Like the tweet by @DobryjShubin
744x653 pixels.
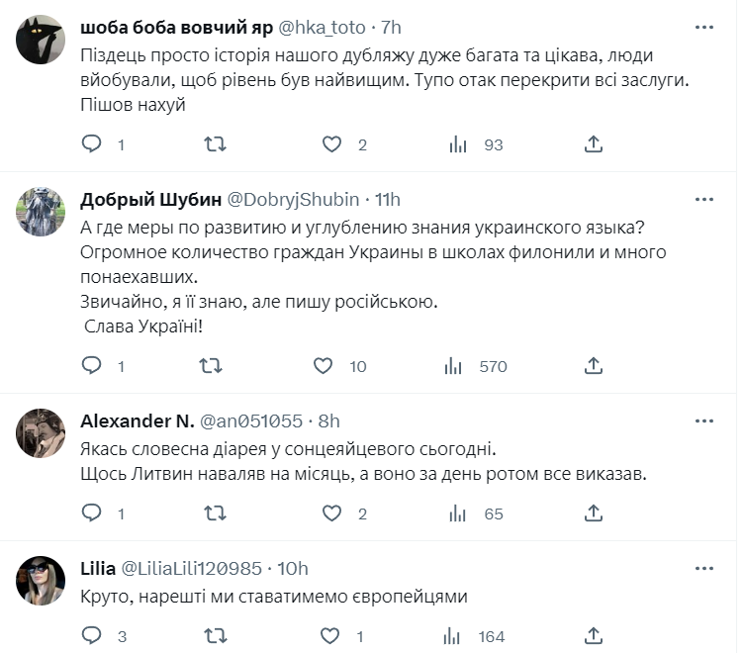tap(323, 366)
